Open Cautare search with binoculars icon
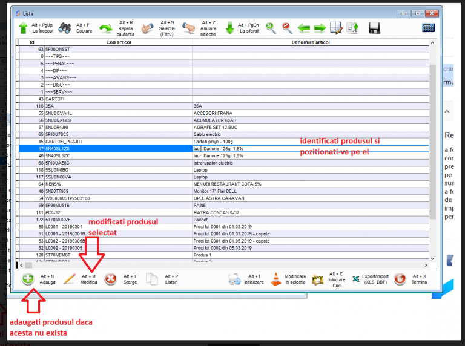The width and height of the screenshot is (465, 346). pos(65,28)
